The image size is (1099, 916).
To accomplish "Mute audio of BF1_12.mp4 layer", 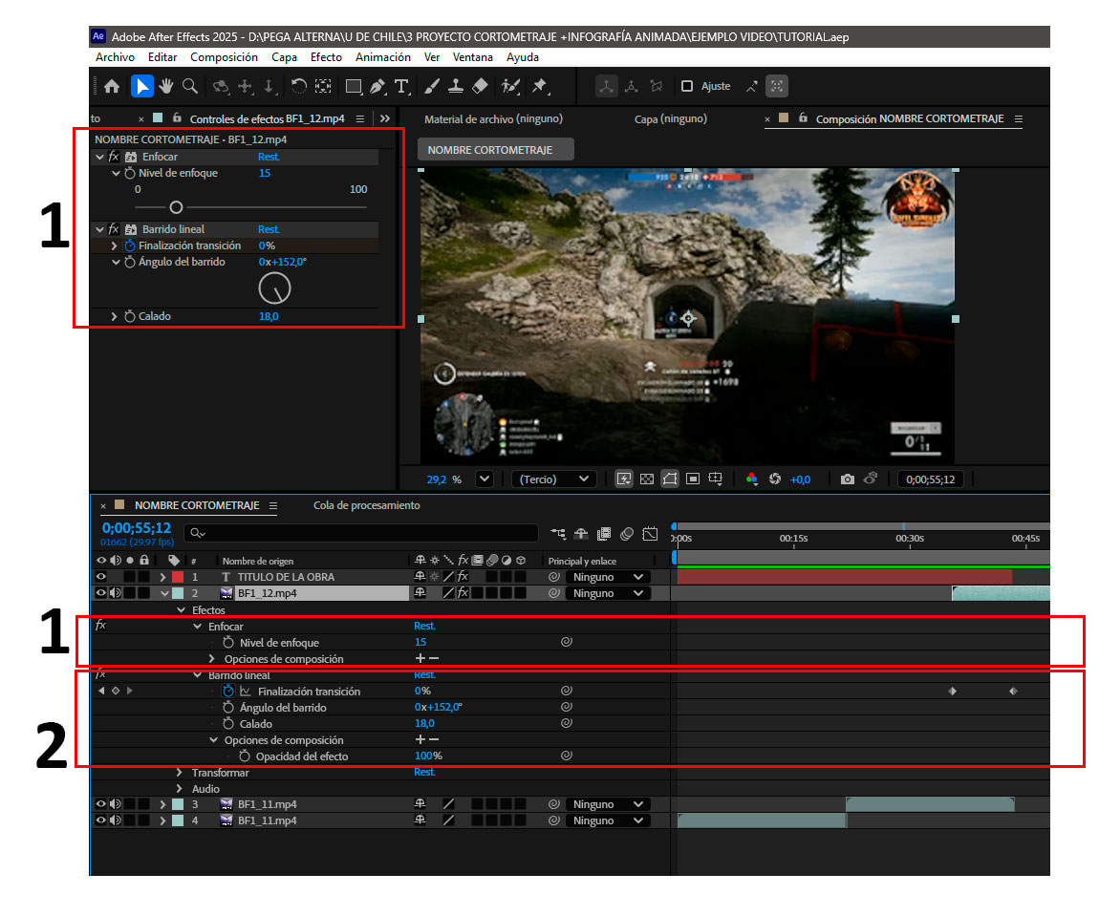I will coord(116,593).
